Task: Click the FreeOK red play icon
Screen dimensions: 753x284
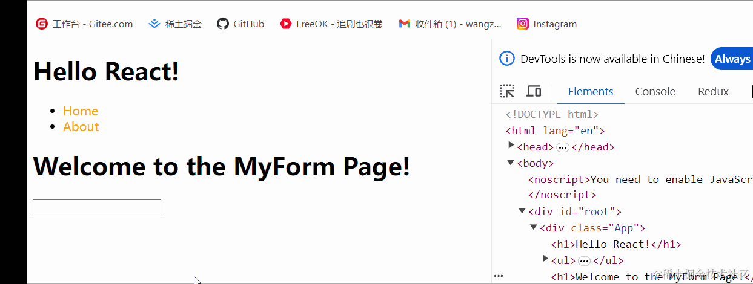Action: pyautogui.click(x=286, y=24)
